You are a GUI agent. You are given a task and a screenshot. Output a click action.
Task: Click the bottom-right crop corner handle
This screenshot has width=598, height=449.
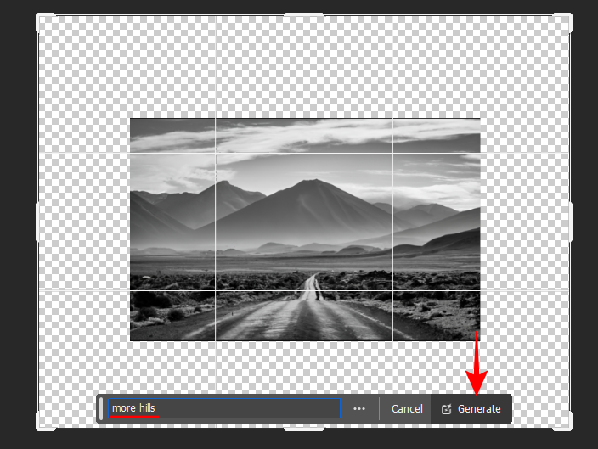[562, 422]
